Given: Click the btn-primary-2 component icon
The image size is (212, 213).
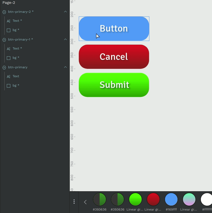Looking at the screenshot, I should point(4,12).
